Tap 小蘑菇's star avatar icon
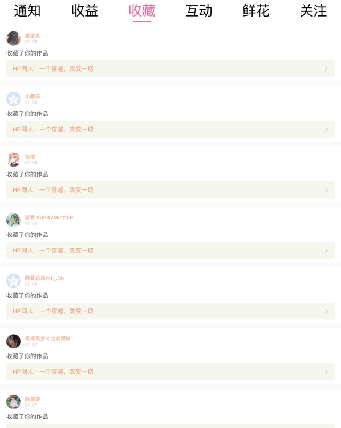The width and height of the screenshot is (341, 428). pos(13,99)
